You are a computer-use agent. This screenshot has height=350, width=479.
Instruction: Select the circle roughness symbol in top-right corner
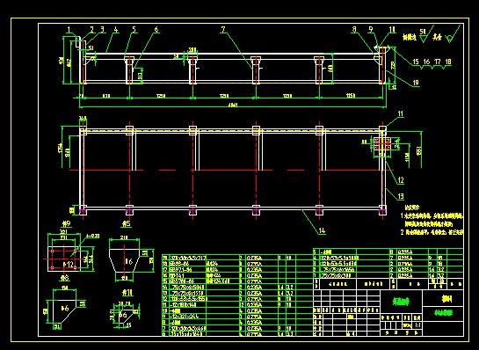click(x=452, y=34)
